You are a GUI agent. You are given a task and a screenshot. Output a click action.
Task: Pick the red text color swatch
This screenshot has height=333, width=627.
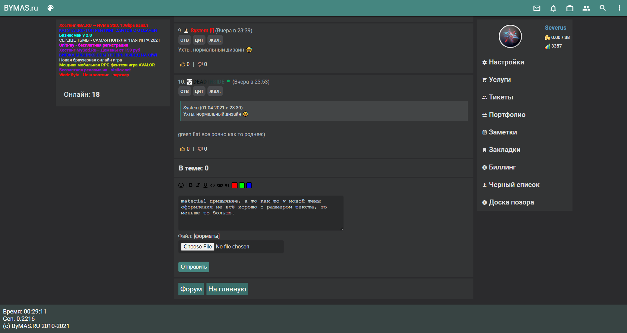(235, 185)
